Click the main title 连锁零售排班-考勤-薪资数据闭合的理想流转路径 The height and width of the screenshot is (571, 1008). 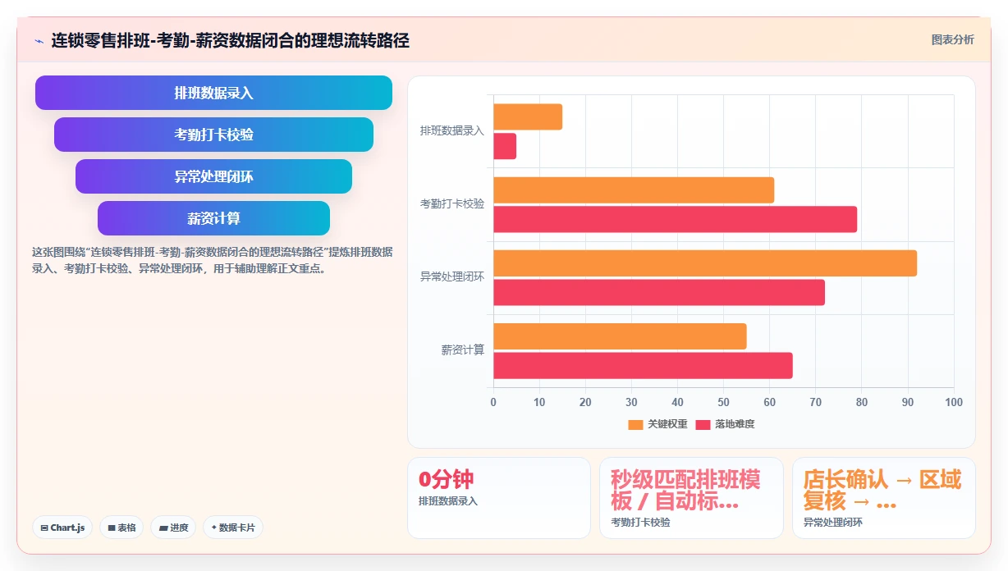[x=230, y=40]
